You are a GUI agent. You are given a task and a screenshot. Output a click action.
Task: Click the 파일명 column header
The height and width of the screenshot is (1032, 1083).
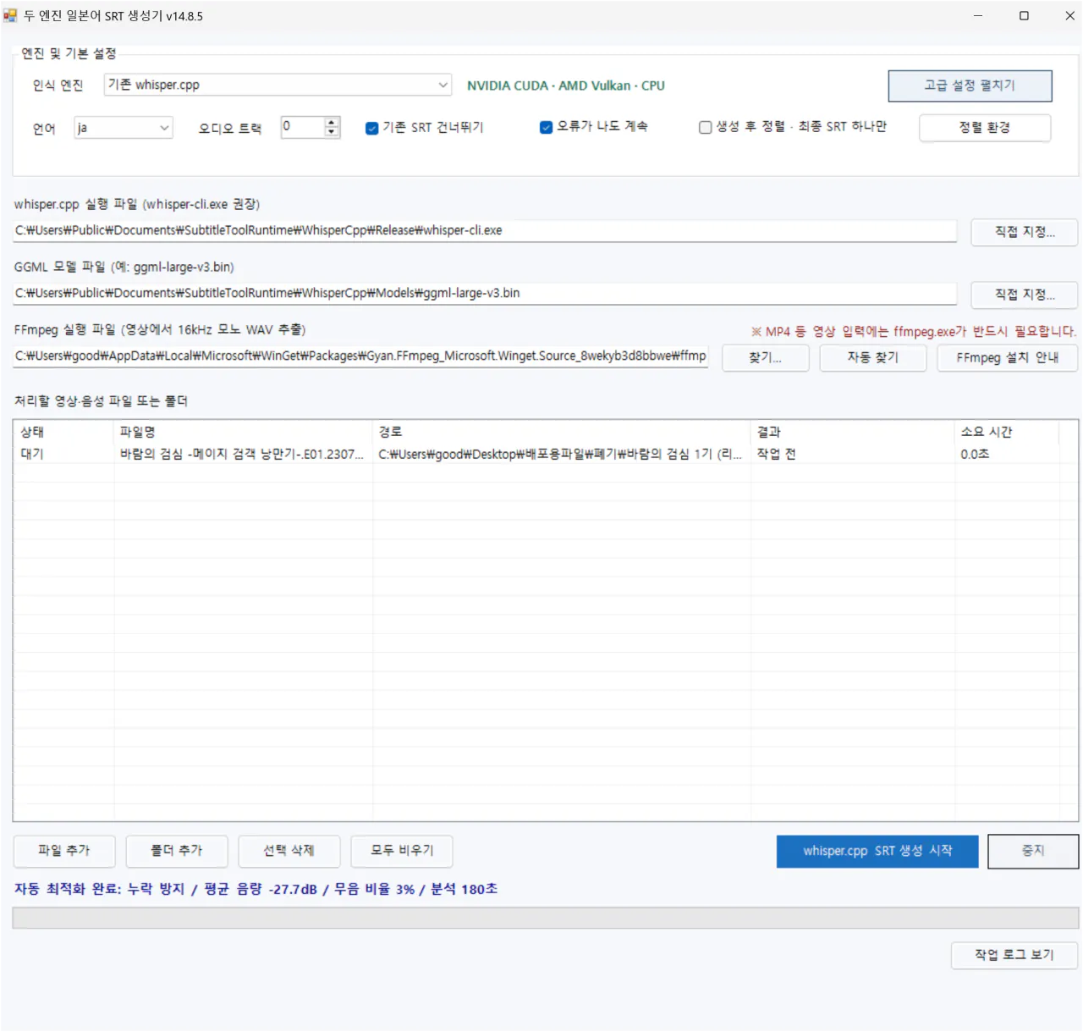click(x=243, y=432)
